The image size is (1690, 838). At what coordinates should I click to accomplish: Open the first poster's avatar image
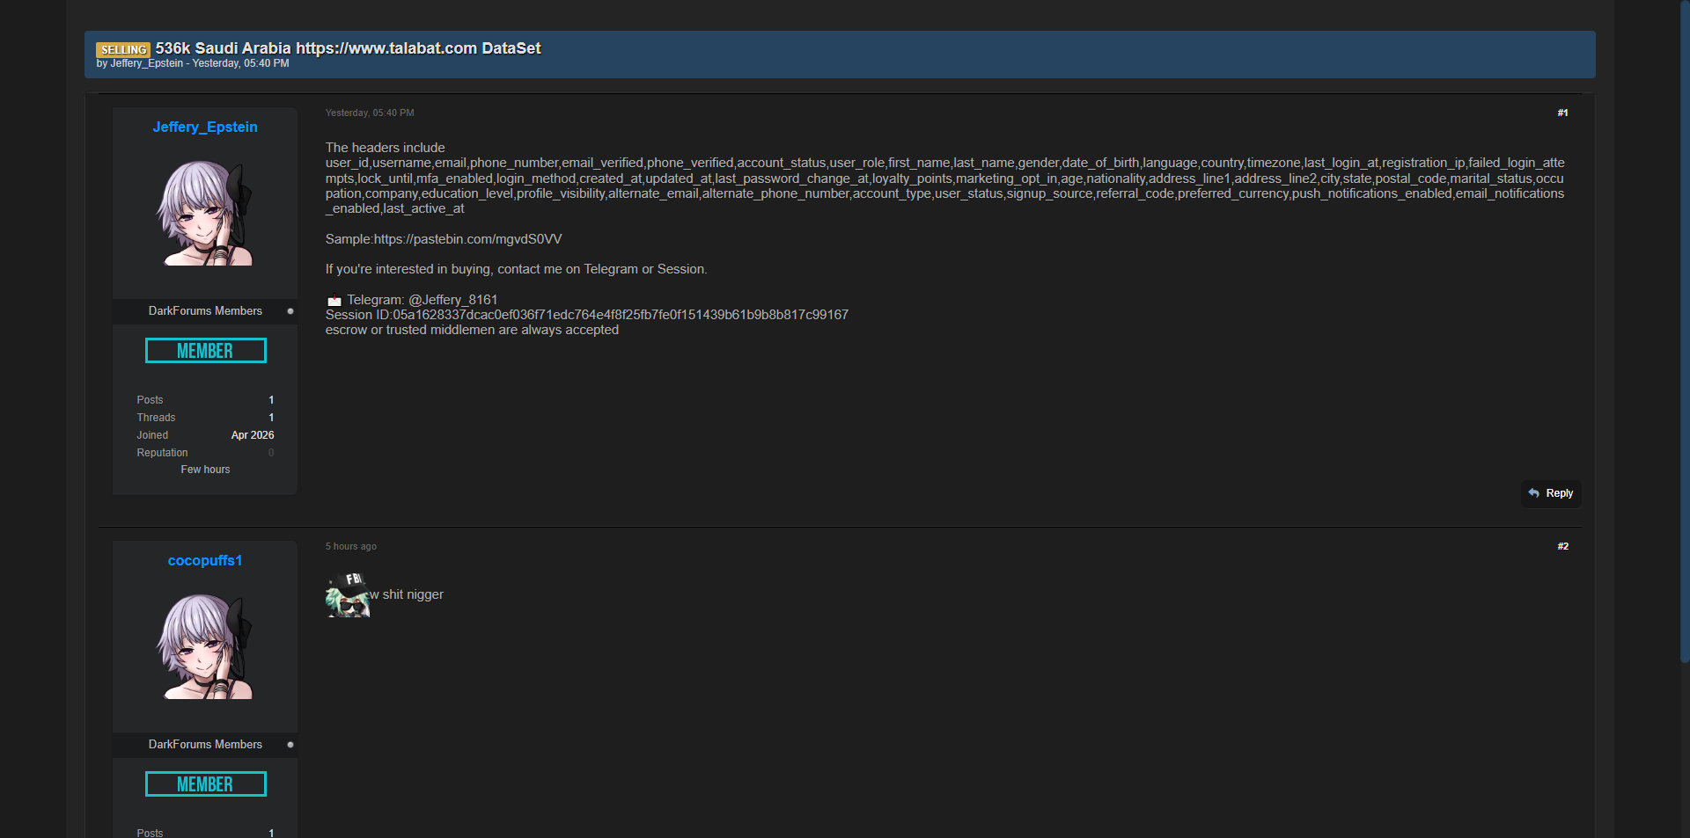pyautogui.click(x=205, y=213)
